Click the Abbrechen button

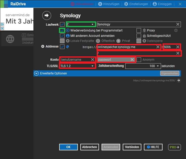(90, 147)
